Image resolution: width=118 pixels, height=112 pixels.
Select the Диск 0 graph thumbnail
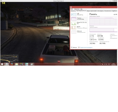pos(74,23)
